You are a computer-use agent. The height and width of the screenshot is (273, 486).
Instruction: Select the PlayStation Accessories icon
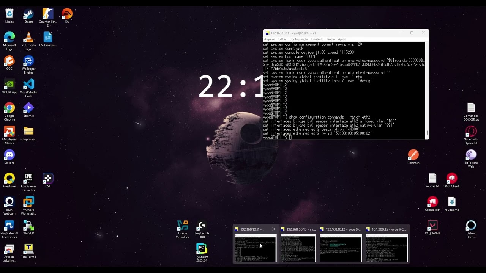click(9, 229)
